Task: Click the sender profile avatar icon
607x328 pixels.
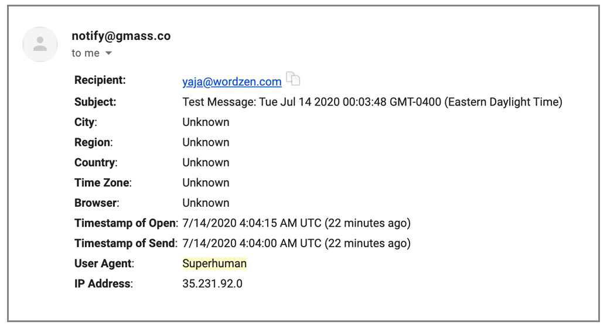Action: tap(40, 45)
